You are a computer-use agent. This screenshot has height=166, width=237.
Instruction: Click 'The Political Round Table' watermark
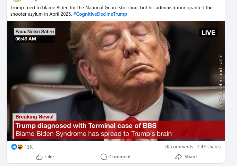pyautogui.click(x=221, y=83)
